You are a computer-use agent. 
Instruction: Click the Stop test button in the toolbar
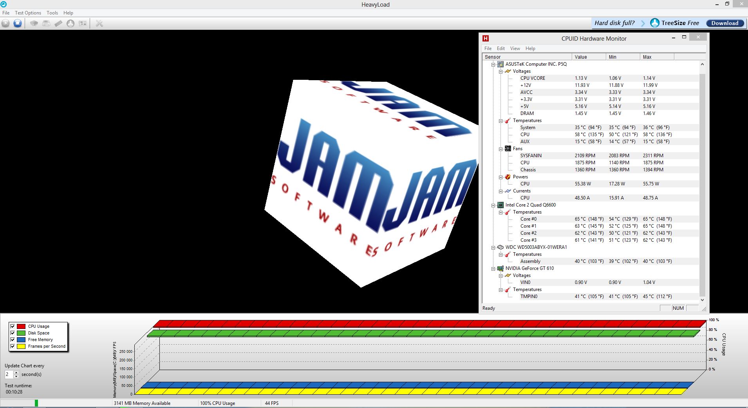point(18,23)
